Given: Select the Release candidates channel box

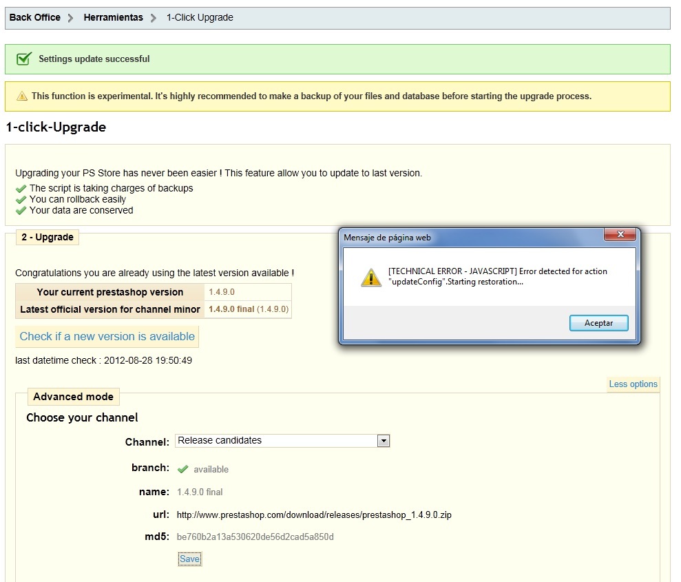Looking at the screenshot, I should coord(282,440).
